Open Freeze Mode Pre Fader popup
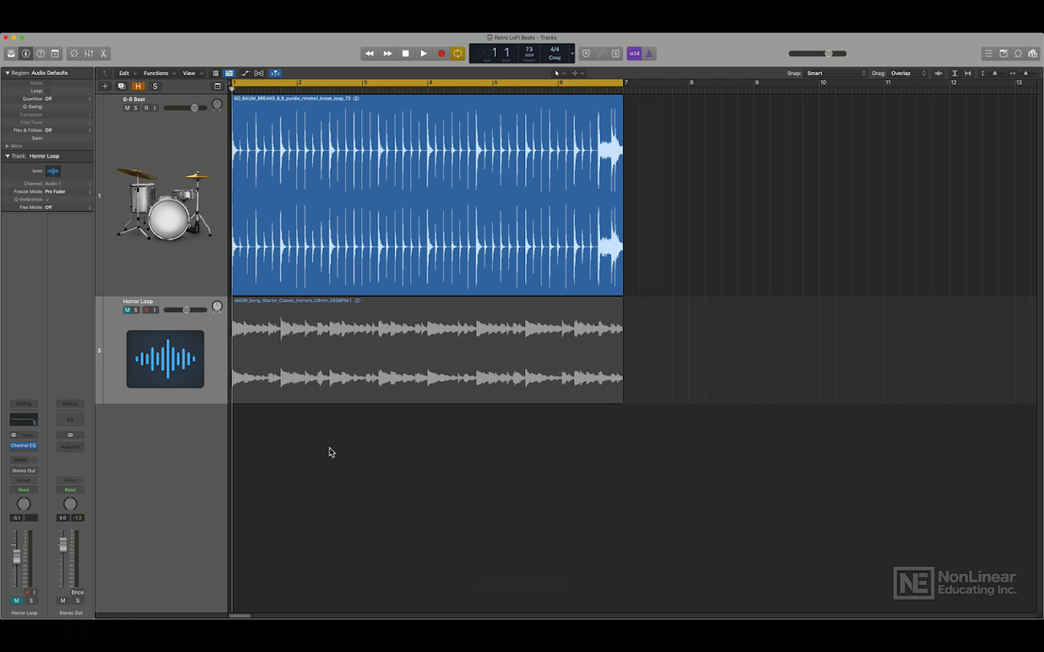The height and width of the screenshot is (652, 1044). pos(68,192)
